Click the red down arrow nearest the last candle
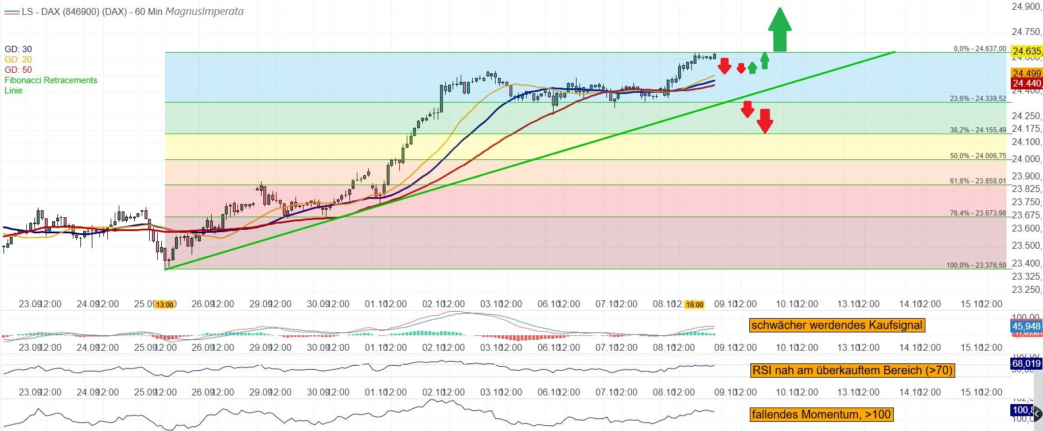This screenshot has width=1043, height=431. point(724,66)
